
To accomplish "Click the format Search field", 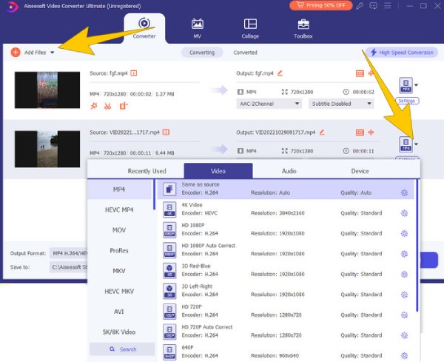I will pos(122,349).
